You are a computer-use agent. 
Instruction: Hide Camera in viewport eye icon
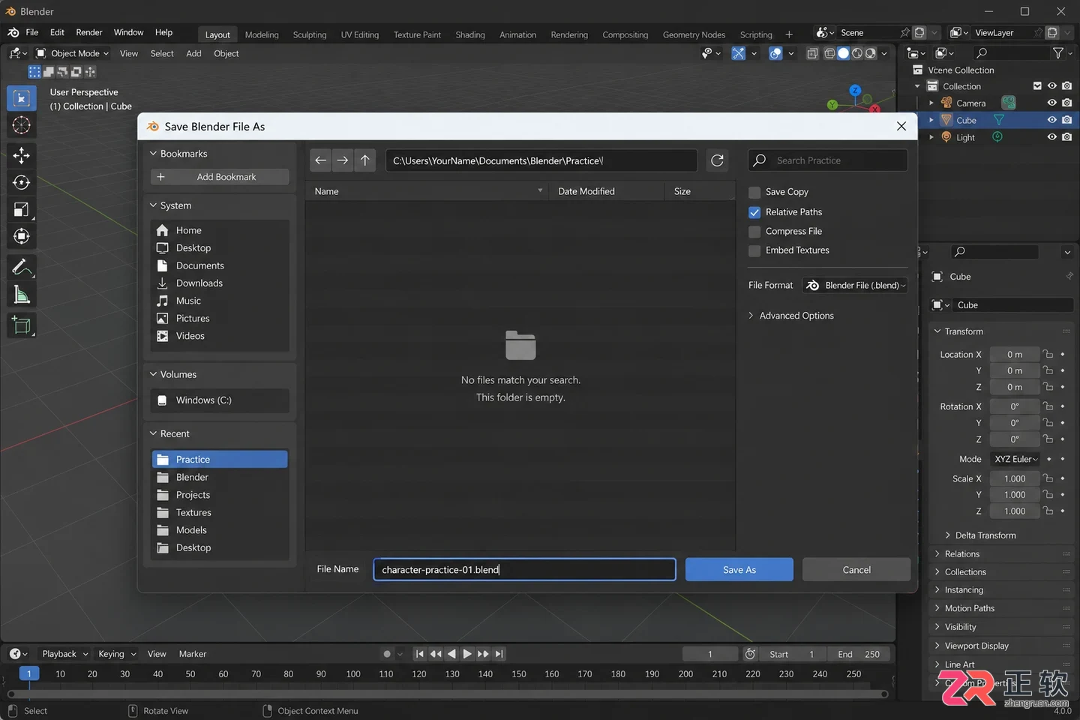point(1051,103)
